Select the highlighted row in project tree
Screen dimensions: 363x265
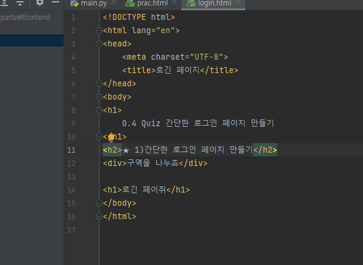[x=32, y=40]
